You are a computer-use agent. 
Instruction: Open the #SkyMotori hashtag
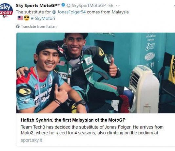(x=43, y=18)
